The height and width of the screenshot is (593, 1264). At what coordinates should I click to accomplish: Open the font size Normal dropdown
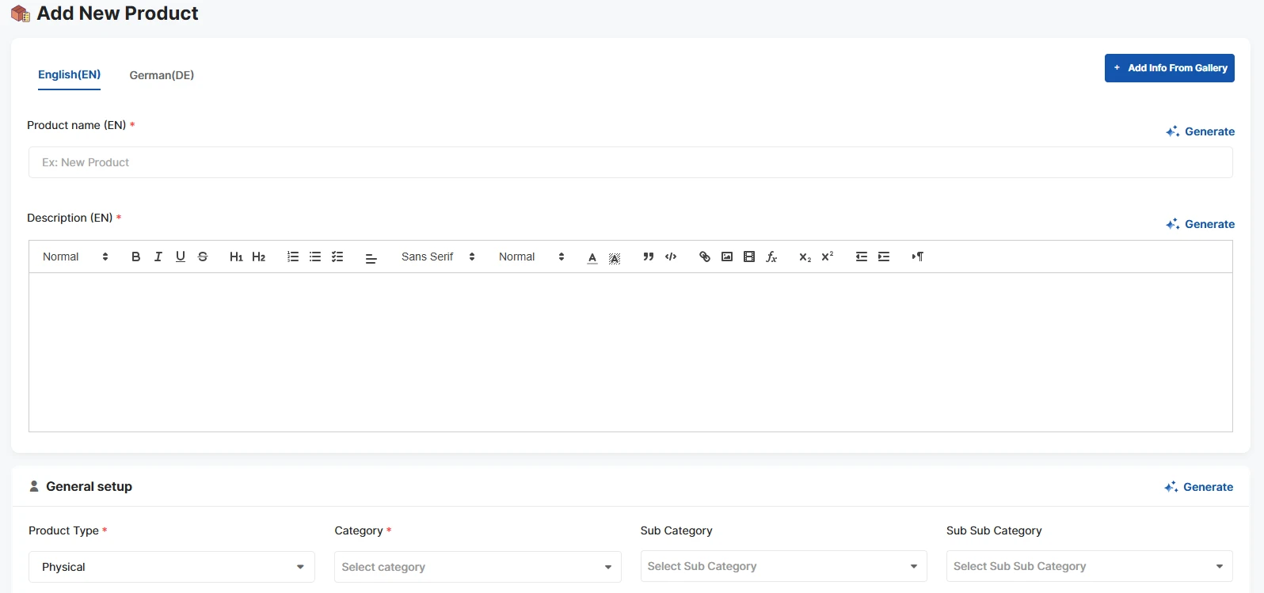pyautogui.click(x=531, y=257)
